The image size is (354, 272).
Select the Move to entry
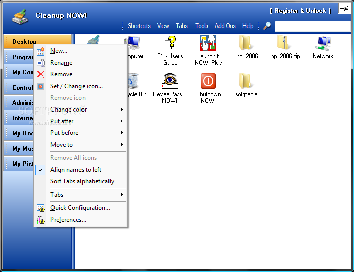(81, 145)
